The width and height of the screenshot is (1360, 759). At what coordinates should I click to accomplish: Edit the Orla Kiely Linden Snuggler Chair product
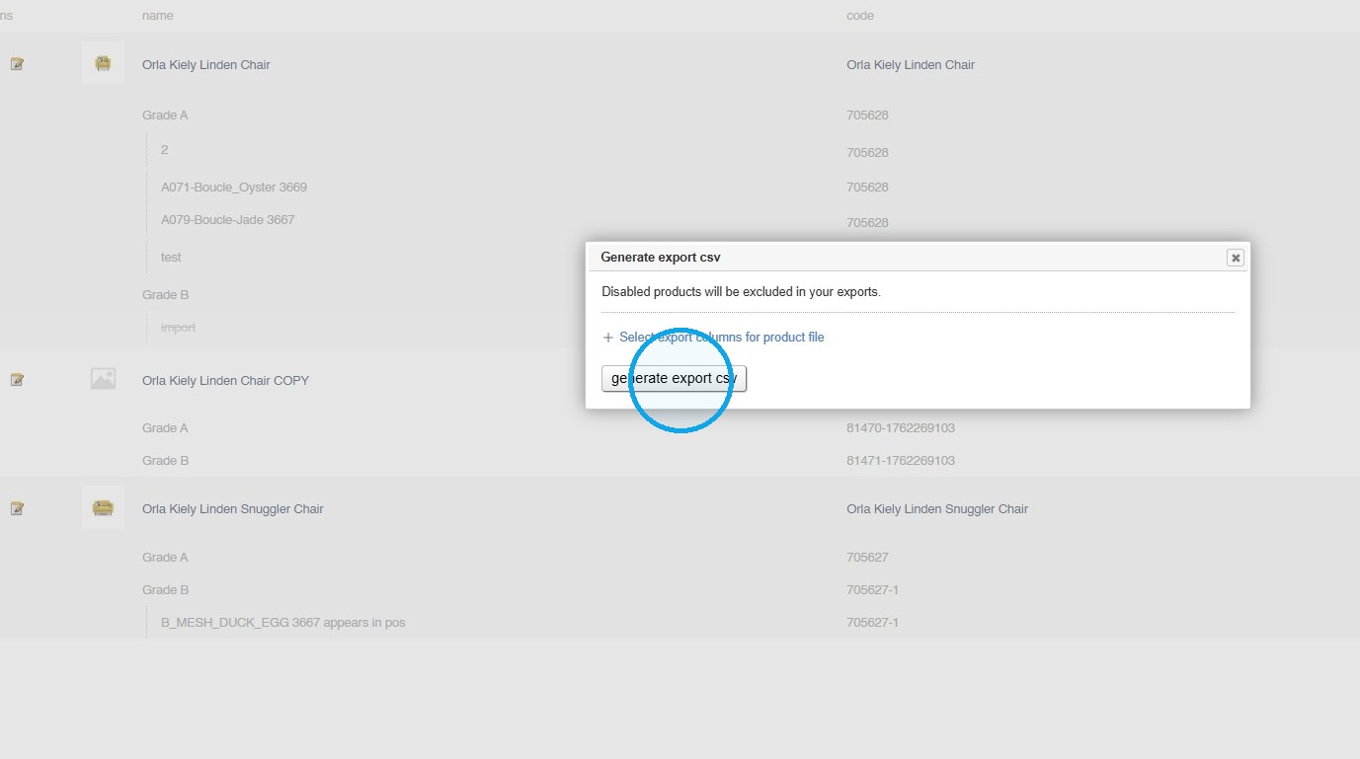(x=17, y=508)
